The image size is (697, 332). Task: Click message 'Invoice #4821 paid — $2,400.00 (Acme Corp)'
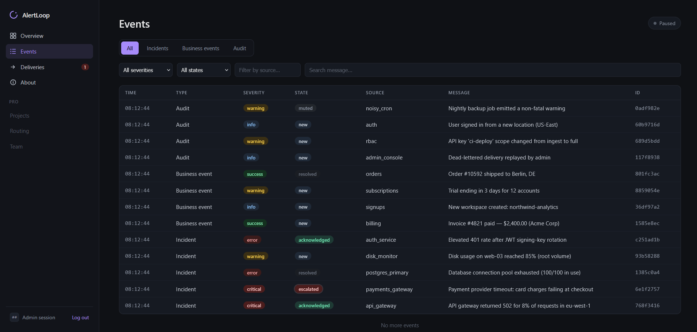point(504,223)
